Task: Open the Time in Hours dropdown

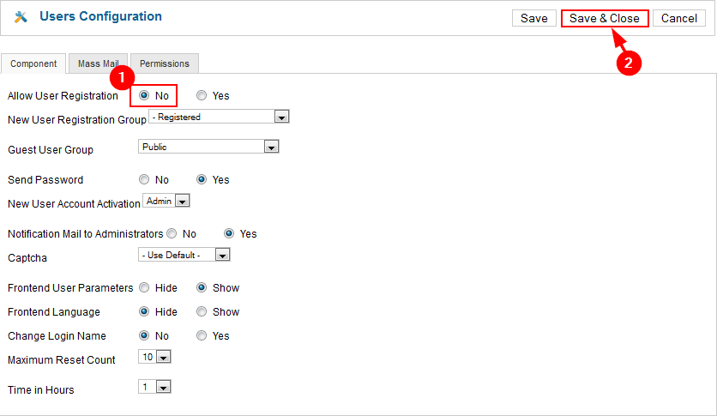Action: 154,387
